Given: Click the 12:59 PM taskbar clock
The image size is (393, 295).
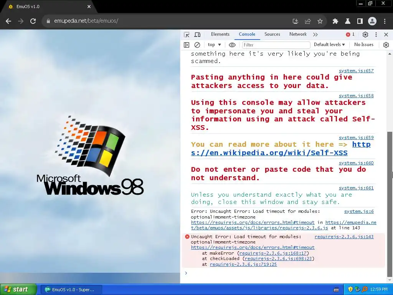Looking at the screenshot, I should point(379,290).
